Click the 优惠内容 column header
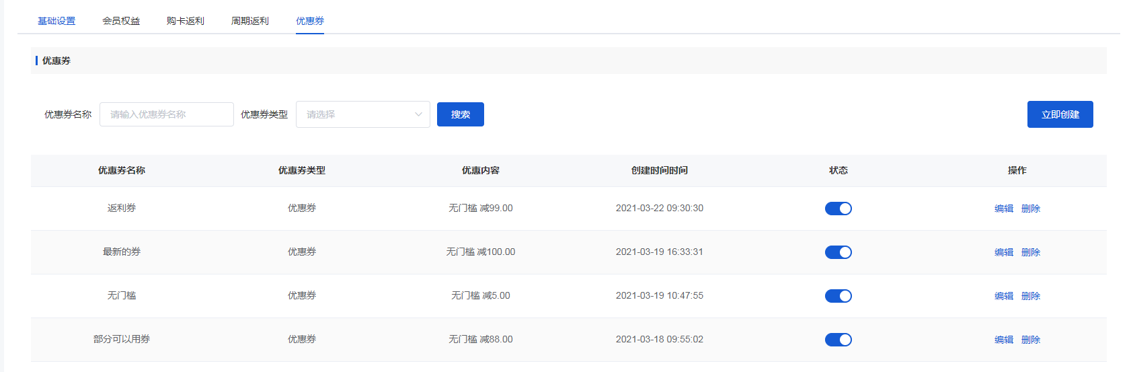The width and height of the screenshot is (1131, 372). [481, 170]
